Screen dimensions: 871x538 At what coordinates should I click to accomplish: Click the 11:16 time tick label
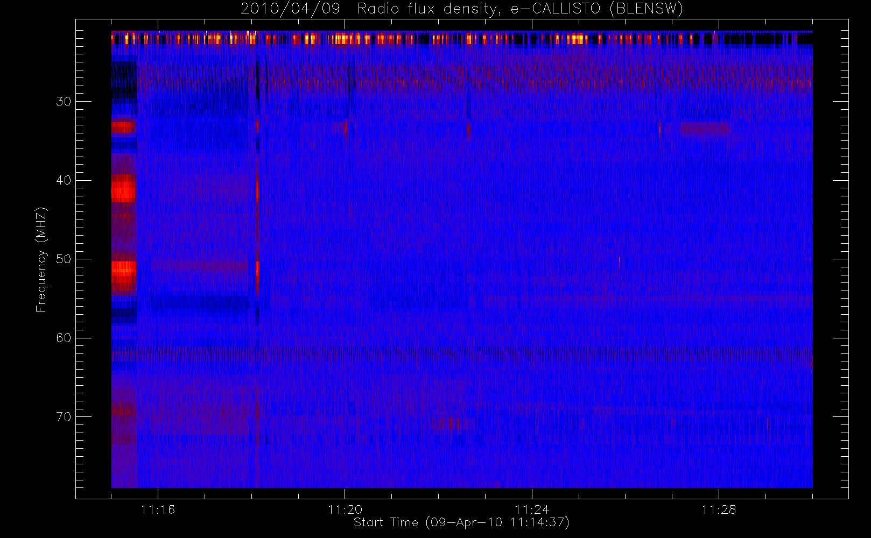pos(158,509)
